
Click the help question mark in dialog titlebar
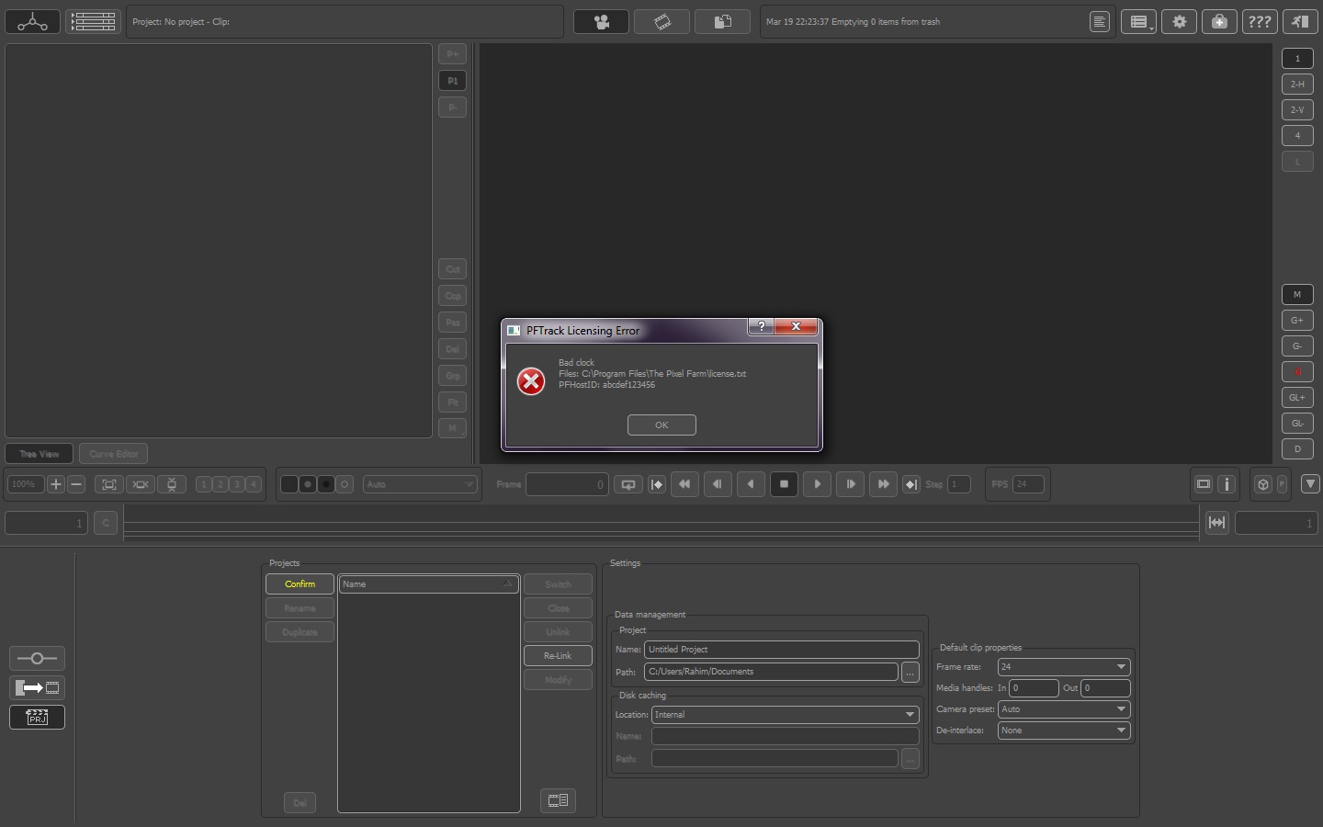(761, 326)
